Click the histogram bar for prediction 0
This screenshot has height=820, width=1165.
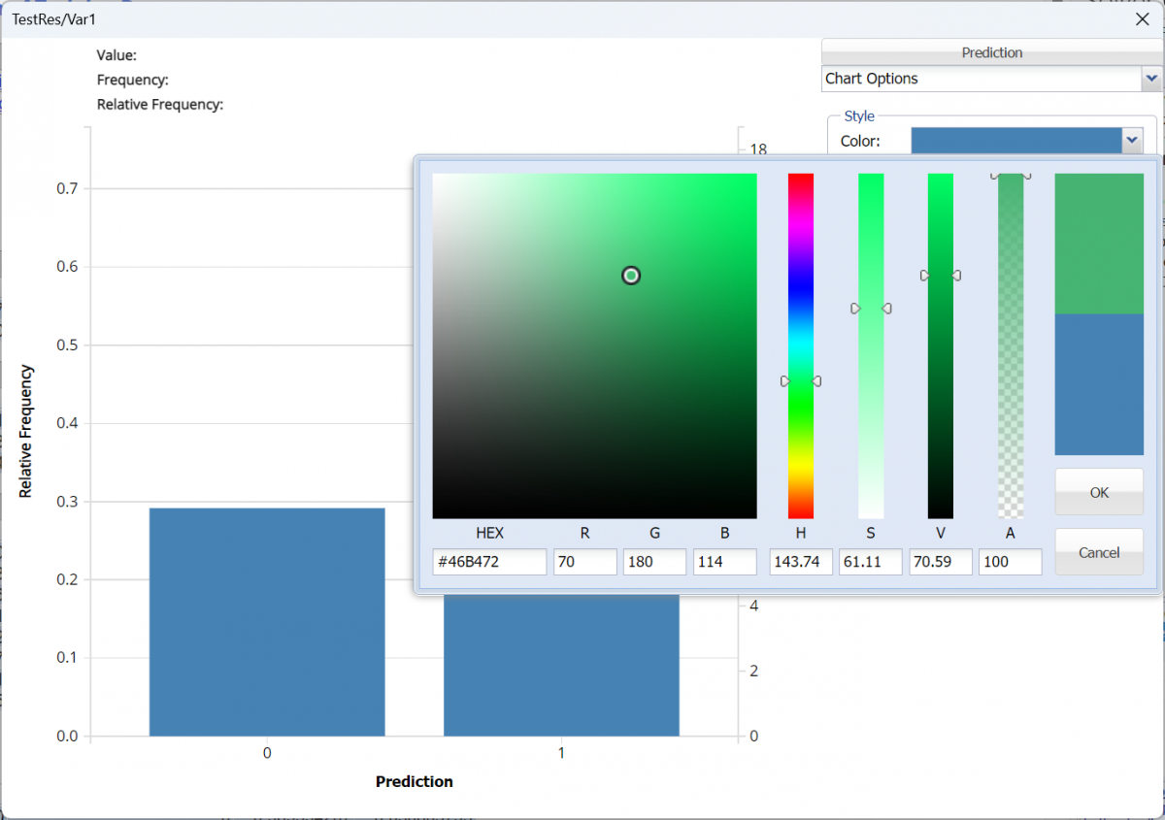[267, 621]
